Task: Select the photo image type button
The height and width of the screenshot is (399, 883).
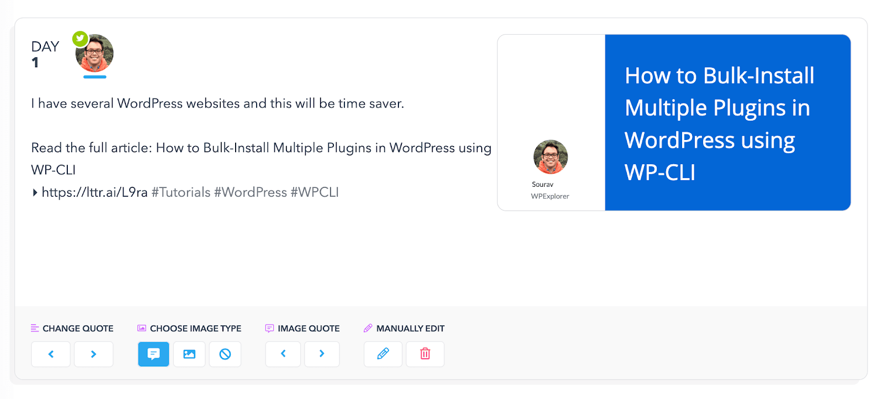Action: pyautogui.click(x=189, y=354)
